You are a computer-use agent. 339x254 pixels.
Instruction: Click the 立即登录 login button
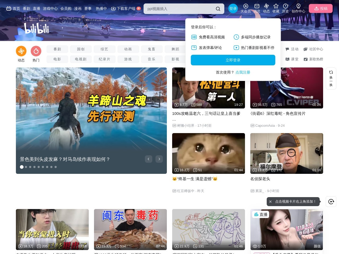(233, 60)
